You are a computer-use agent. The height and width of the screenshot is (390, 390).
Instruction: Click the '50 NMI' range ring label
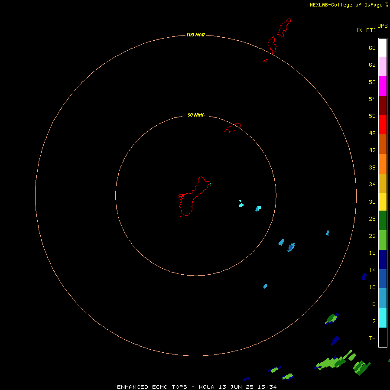click(x=195, y=115)
